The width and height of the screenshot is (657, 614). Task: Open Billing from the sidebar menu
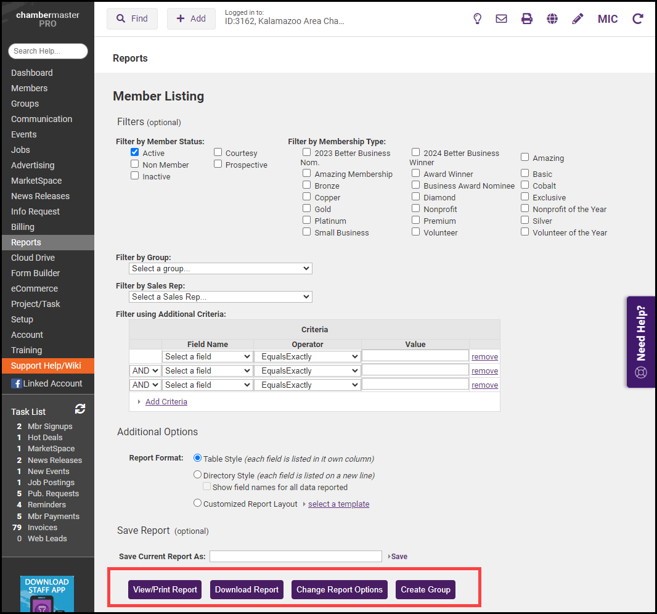pyautogui.click(x=23, y=227)
